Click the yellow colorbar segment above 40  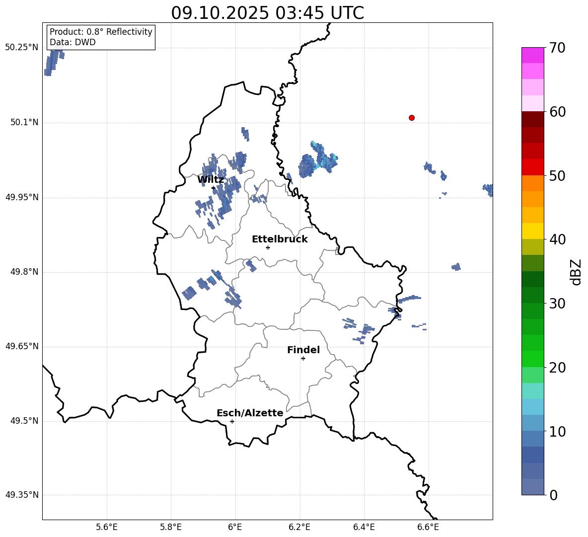(x=532, y=231)
